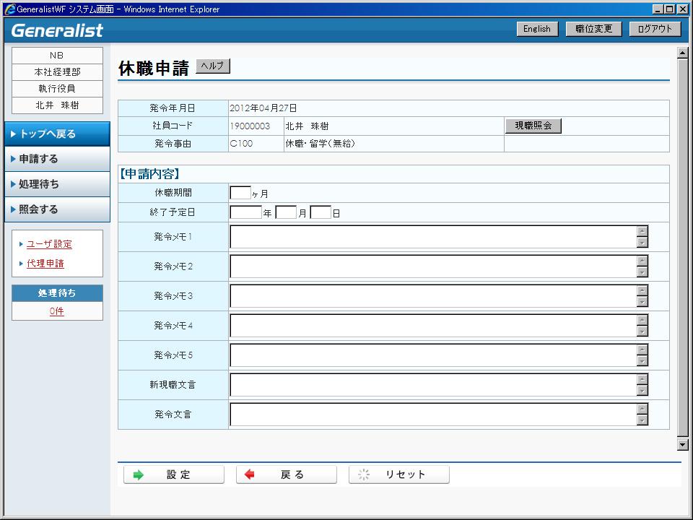693x520 pixels.
Task: Click the Internet Explorer icon in title bar
Action: click(9, 9)
